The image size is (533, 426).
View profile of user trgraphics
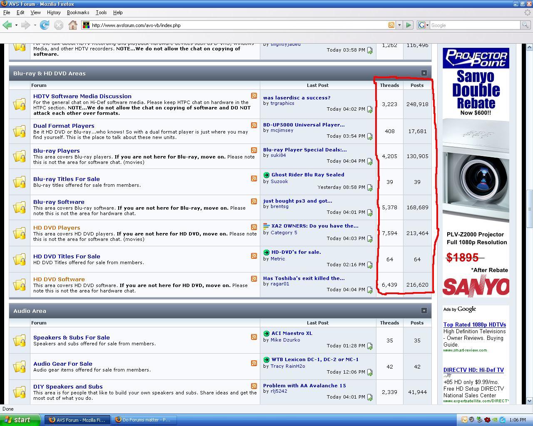(282, 103)
